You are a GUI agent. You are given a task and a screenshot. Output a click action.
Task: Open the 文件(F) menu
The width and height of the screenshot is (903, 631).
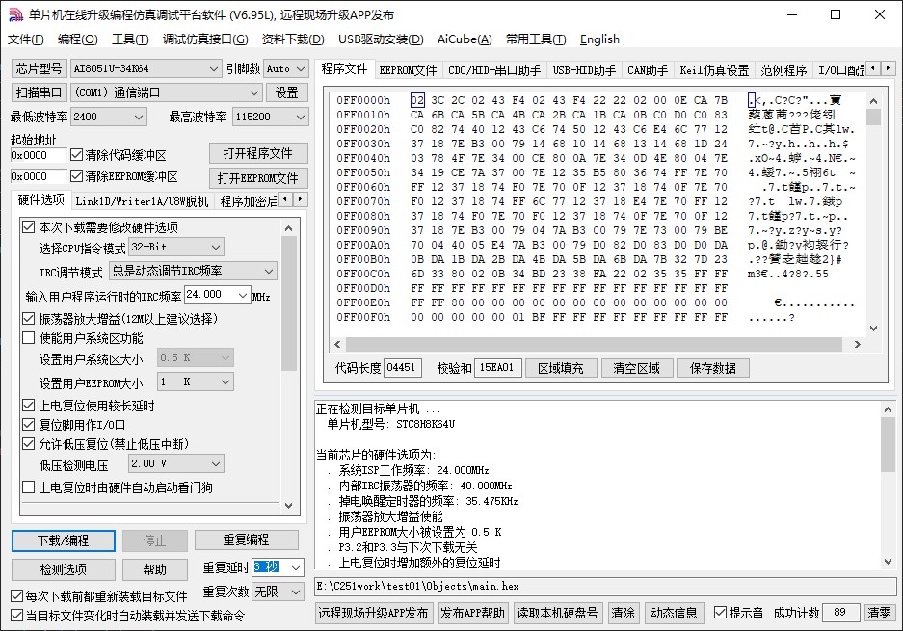tap(25, 39)
